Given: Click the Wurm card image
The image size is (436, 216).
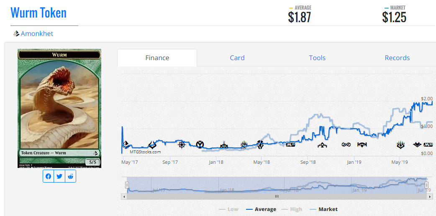Looking at the screenshot, I should tap(59, 108).
